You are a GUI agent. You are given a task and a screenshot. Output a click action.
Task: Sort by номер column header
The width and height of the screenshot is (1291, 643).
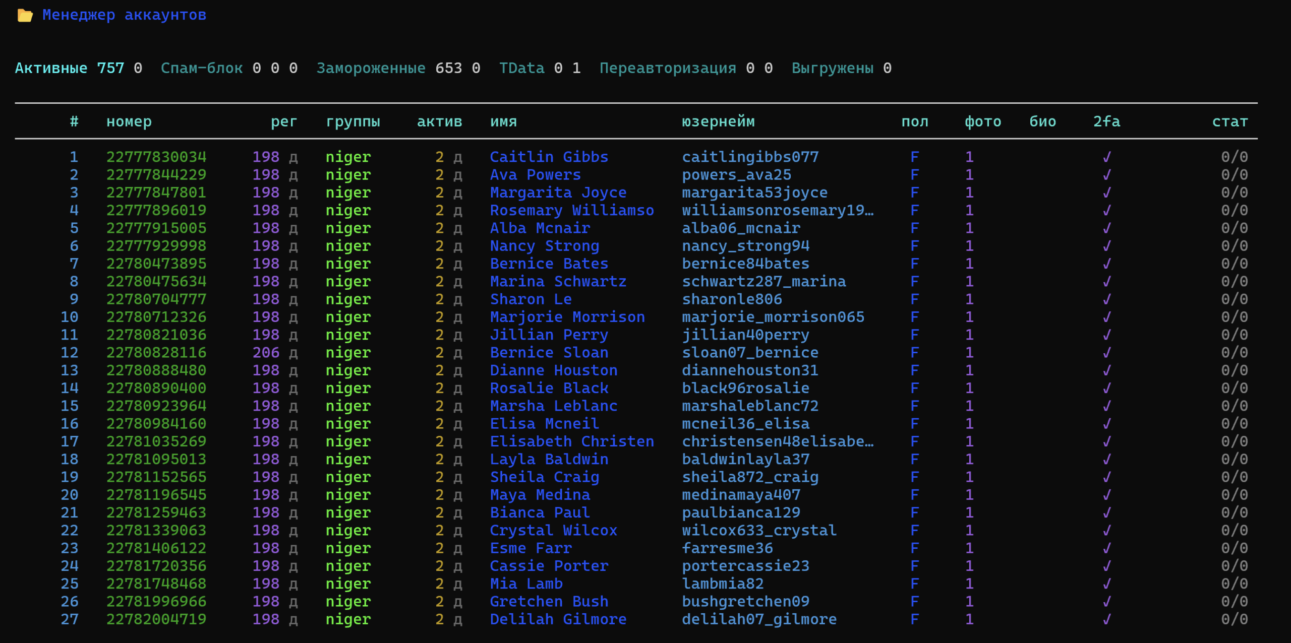129,121
